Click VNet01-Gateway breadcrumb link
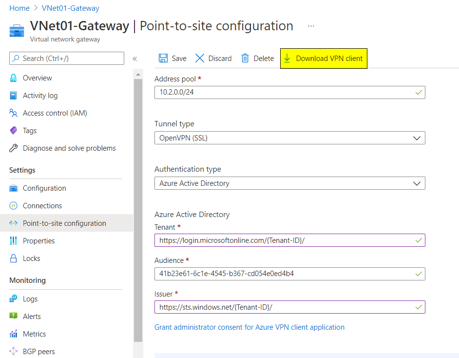The image size is (459, 358). tap(71, 8)
